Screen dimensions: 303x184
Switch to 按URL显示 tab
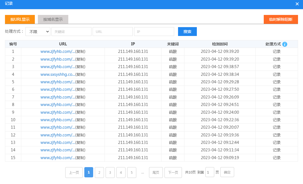tap(20, 19)
